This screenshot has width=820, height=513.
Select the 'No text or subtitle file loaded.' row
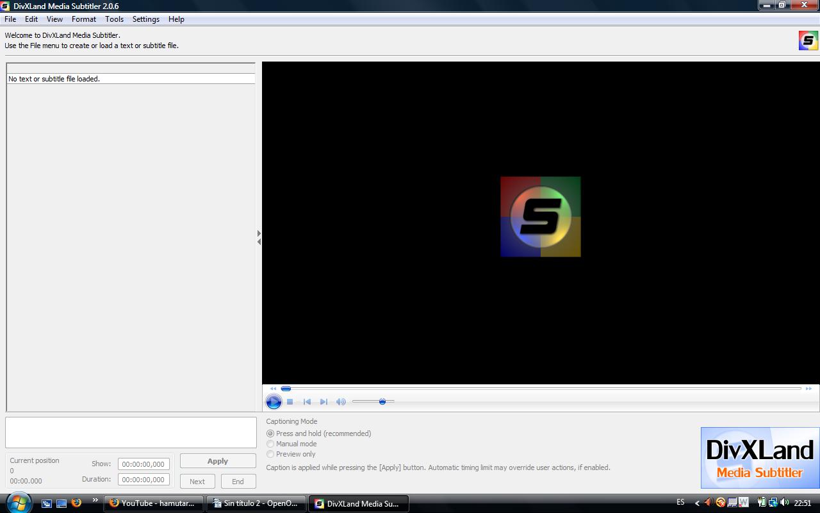tap(131, 79)
